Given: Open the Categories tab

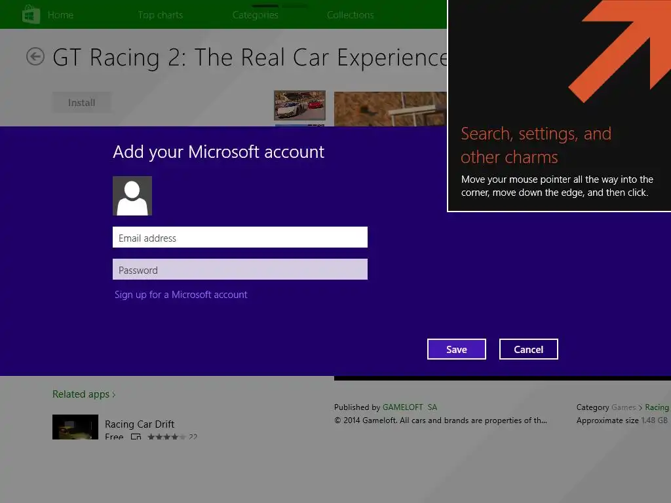Looking at the screenshot, I should tap(256, 15).
